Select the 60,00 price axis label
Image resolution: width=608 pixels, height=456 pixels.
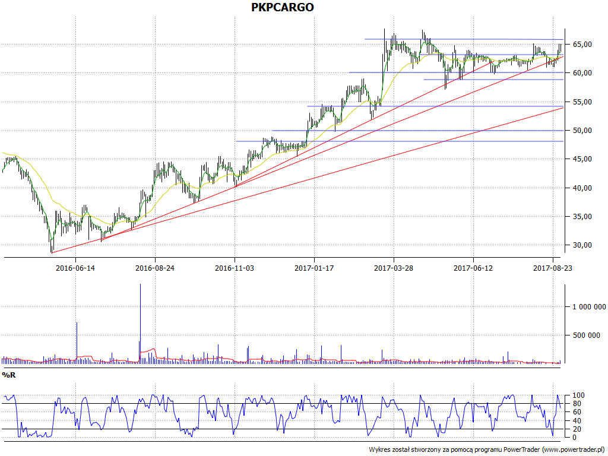pyautogui.click(x=582, y=73)
